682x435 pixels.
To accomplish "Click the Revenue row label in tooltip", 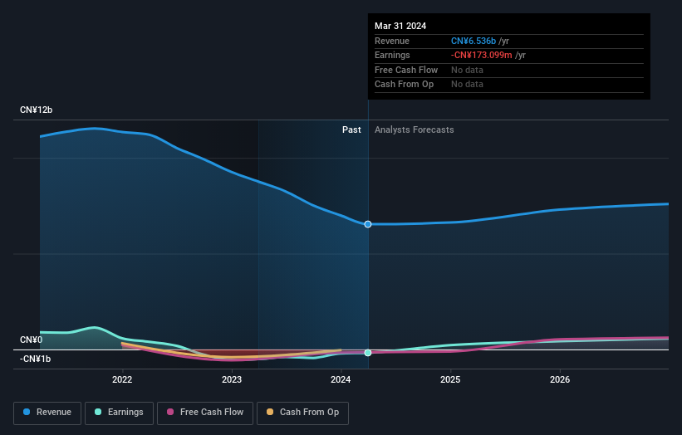I will point(392,41).
